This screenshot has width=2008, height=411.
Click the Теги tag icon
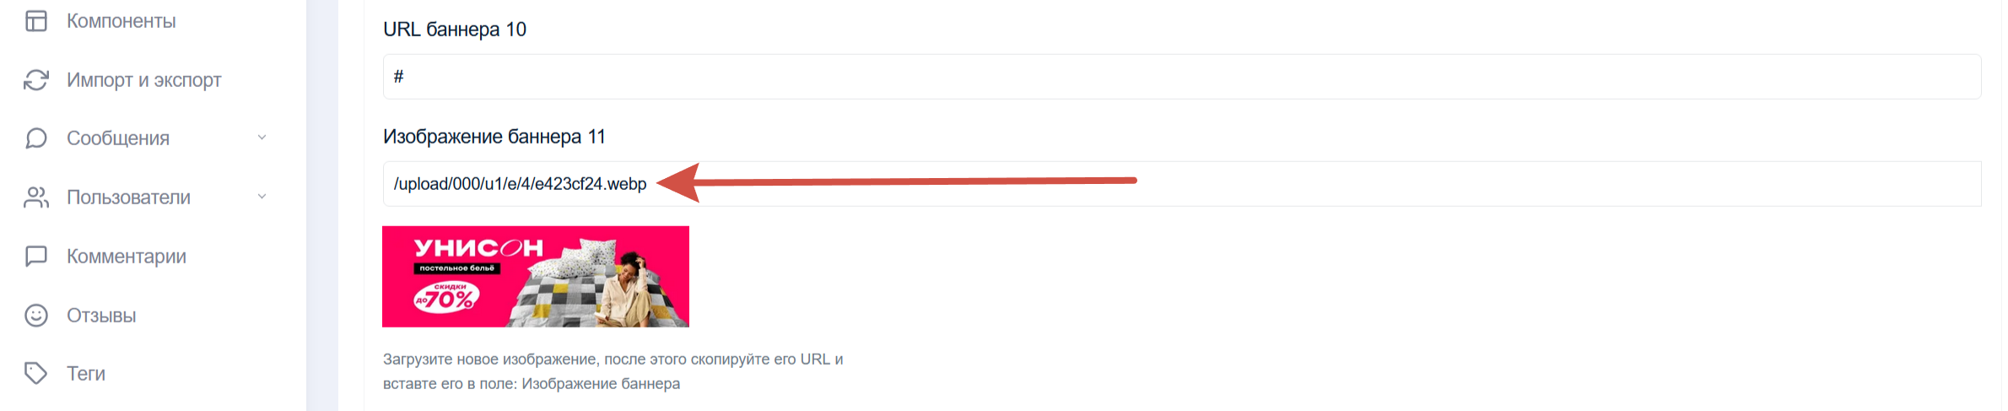(36, 373)
